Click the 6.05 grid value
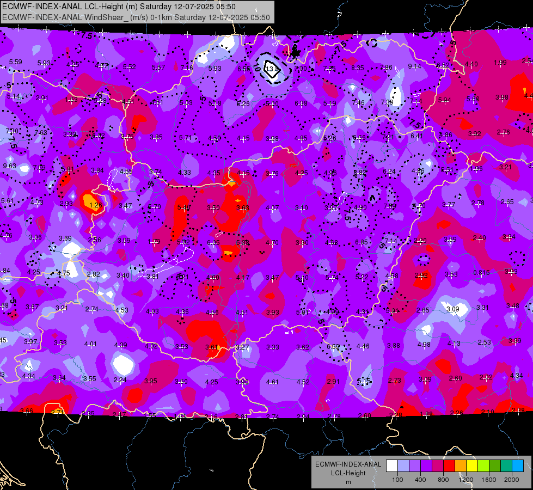533x490 pixels. click(x=213, y=242)
